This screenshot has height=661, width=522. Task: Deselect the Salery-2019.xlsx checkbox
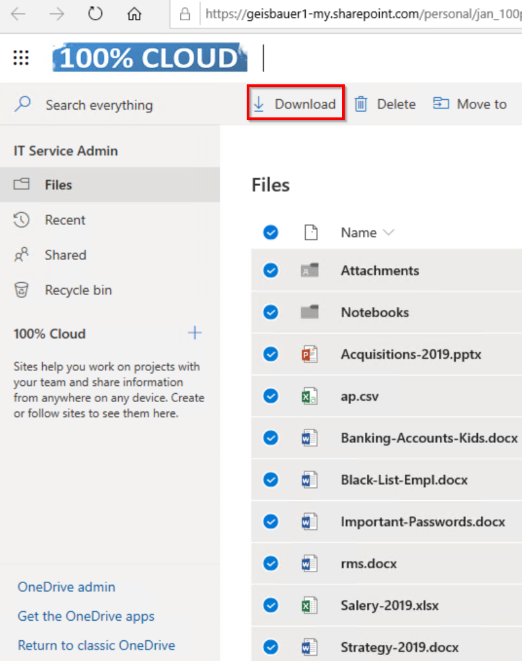[x=271, y=605]
